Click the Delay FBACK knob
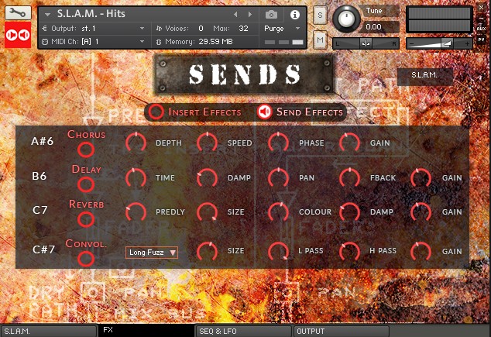The image size is (491, 337). [x=350, y=178]
